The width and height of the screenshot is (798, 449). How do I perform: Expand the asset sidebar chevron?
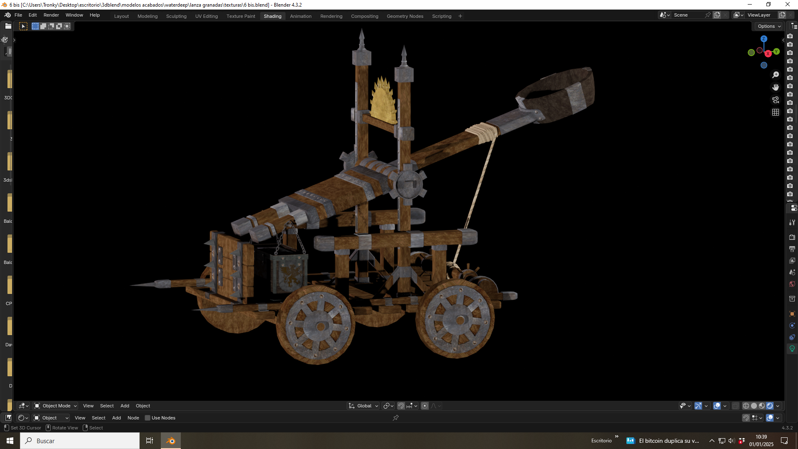point(14,40)
